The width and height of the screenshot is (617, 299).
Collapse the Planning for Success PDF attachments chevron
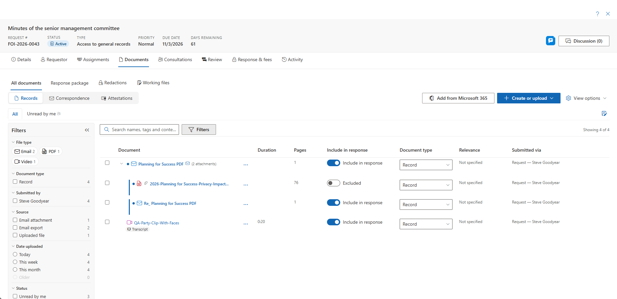pyautogui.click(x=122, y=164)
